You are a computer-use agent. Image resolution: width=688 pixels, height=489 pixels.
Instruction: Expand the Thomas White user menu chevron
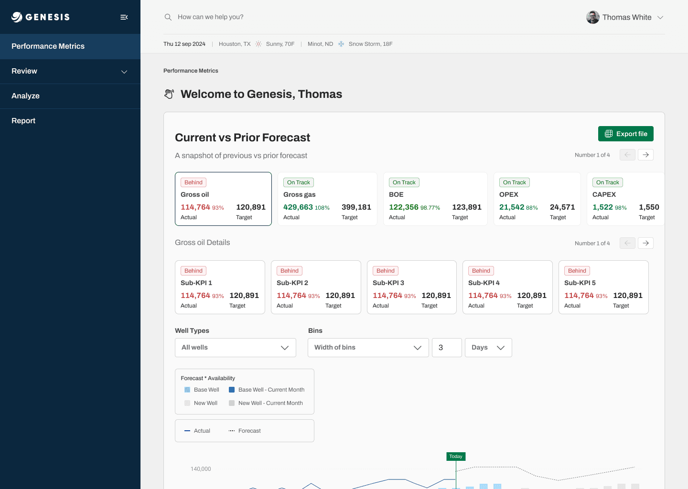click(x=660, y=18)
